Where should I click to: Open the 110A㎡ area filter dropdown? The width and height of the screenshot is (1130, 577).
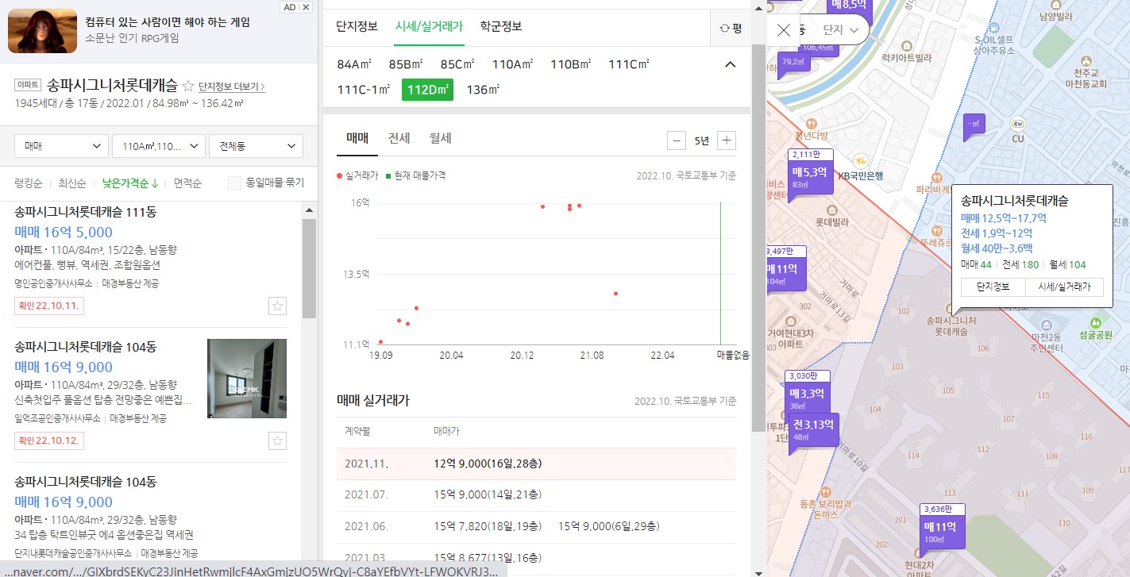(158, 146)
